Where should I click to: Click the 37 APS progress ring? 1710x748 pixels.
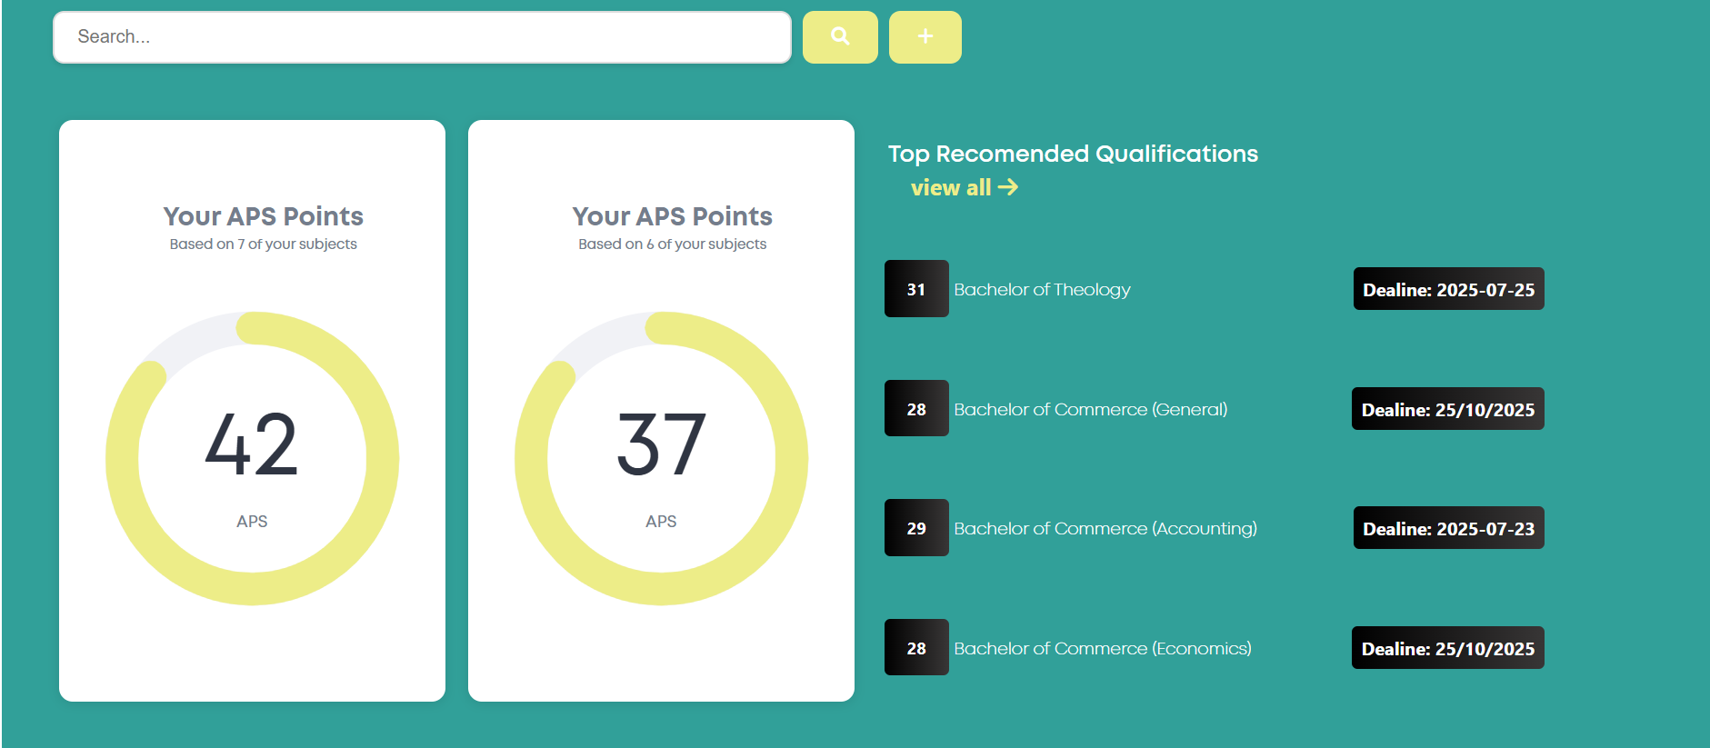pyautogui.click(x=661, y=458)
